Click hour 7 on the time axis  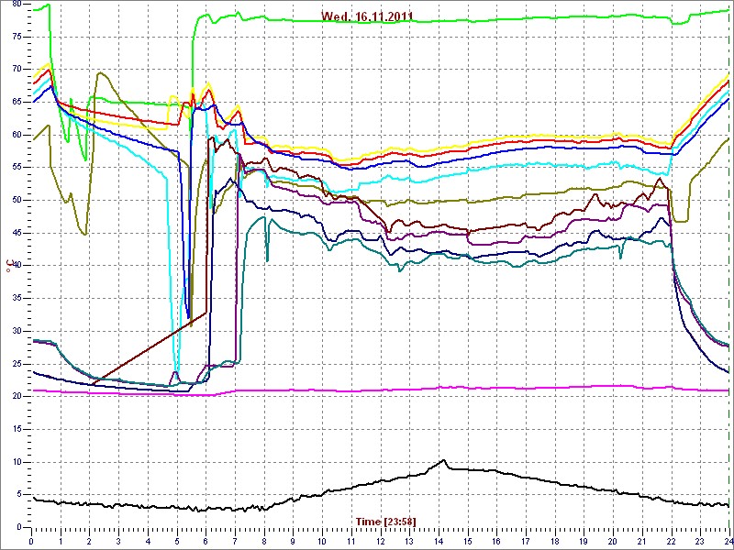coord(235,540)
